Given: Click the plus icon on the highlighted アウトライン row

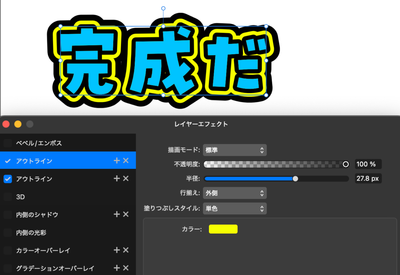Looking at the screenshot, I should [116, 161].
